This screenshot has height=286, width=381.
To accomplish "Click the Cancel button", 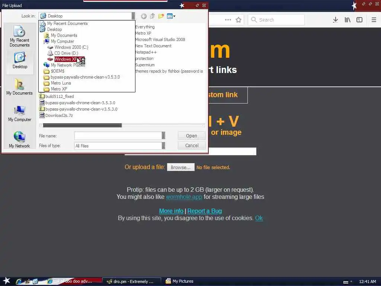I will tap(192, 146).
